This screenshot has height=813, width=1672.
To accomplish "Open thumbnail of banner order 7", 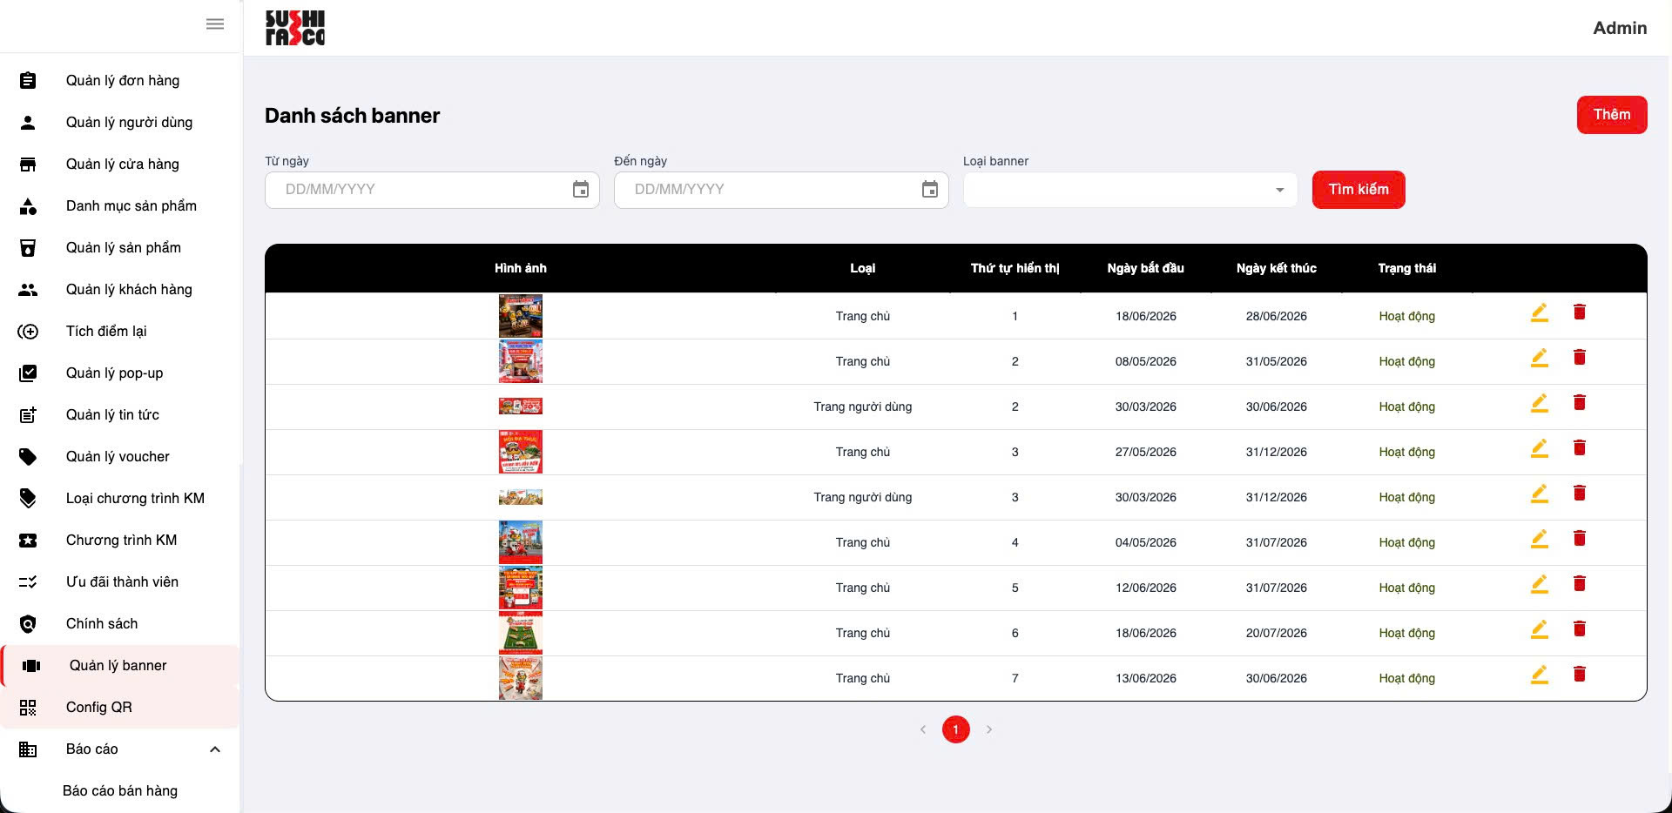I will [521, 678].
